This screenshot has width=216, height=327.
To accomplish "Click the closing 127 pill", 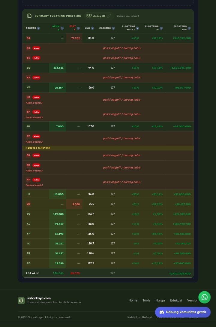I will tap(99, 16).
